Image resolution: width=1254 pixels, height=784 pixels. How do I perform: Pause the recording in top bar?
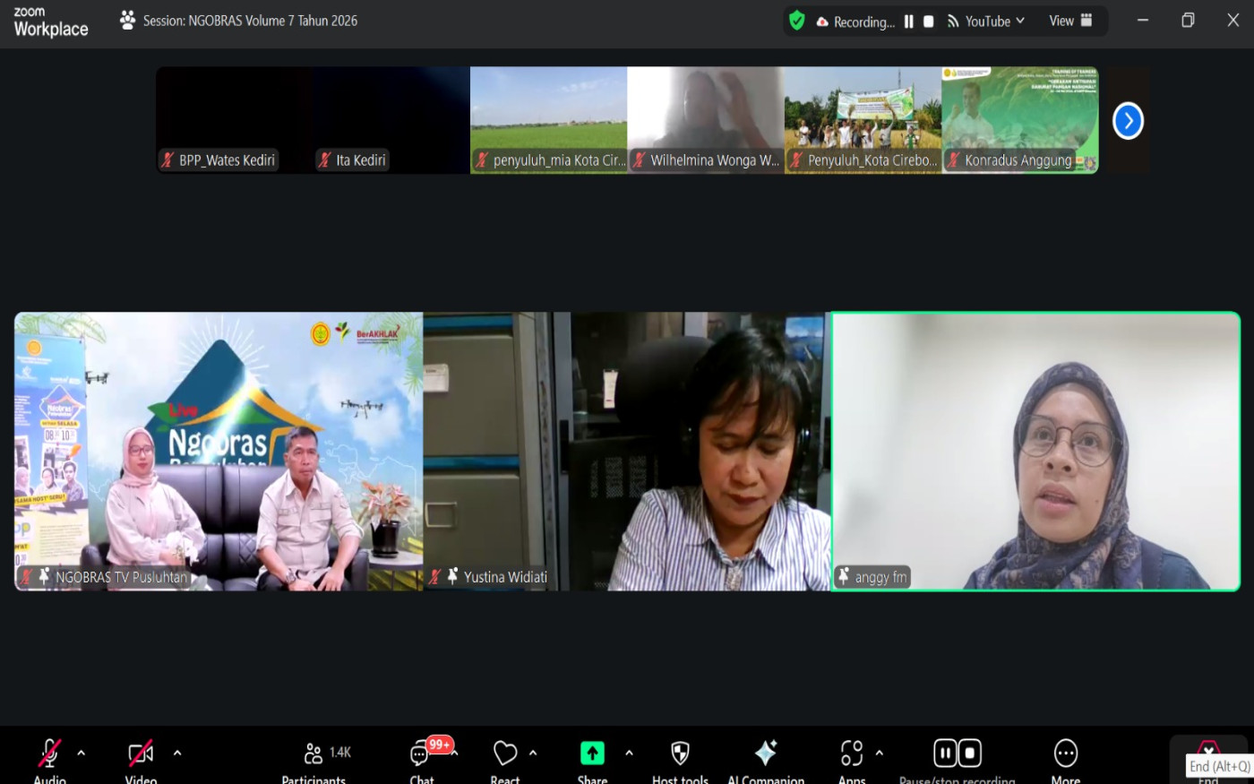coord(908,22)
